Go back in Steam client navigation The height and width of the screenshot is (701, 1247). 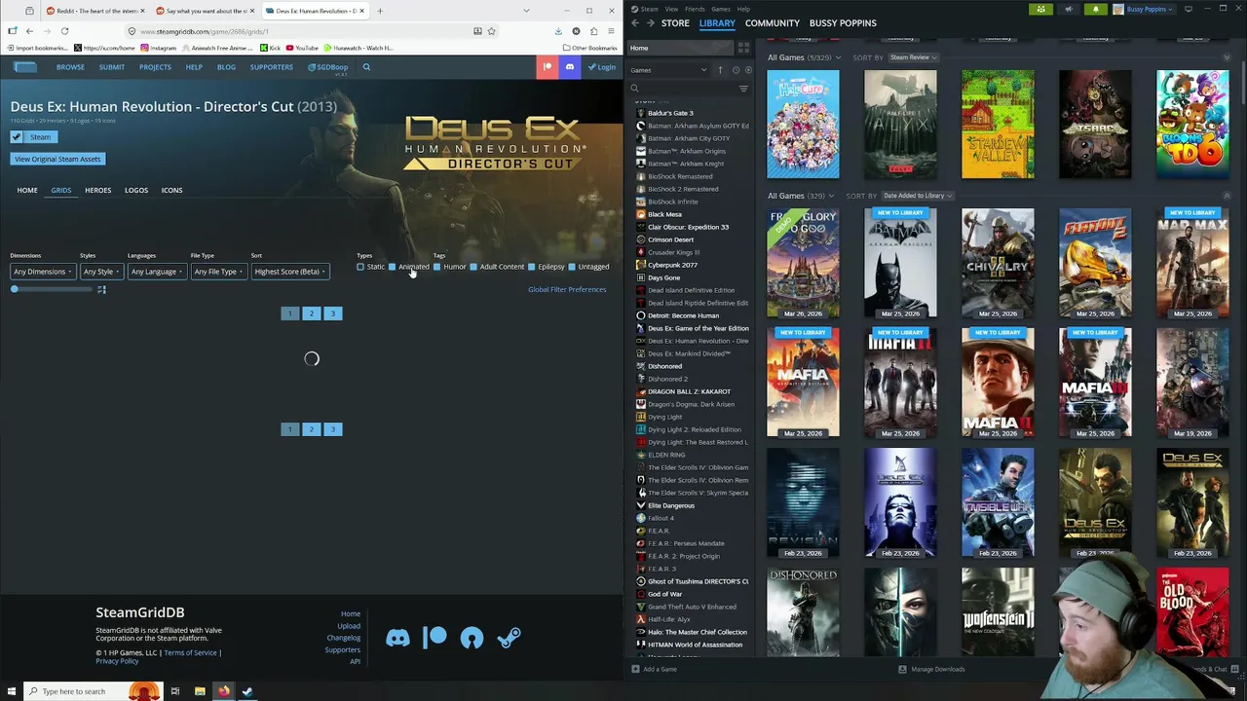(635, 23)
